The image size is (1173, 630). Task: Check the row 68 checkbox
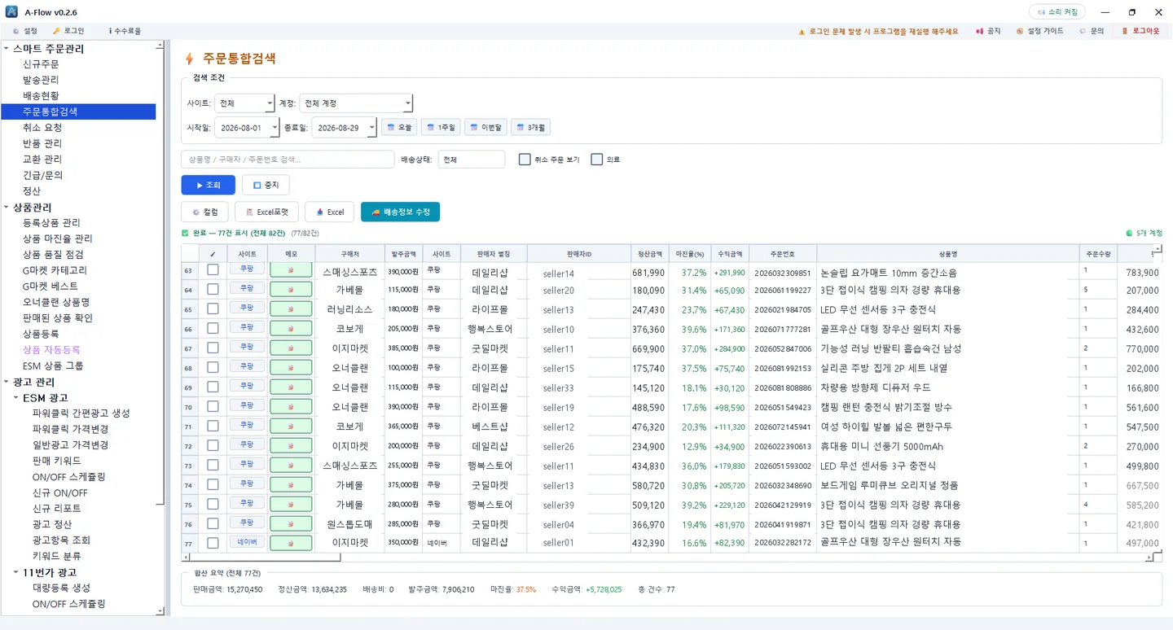point(213,368)
